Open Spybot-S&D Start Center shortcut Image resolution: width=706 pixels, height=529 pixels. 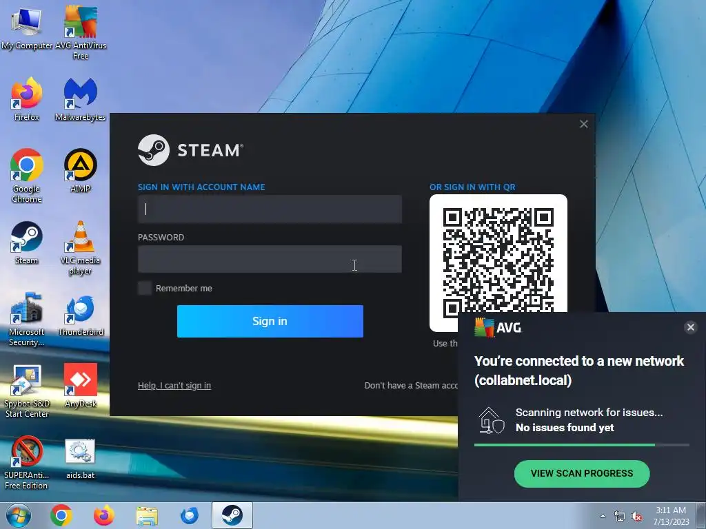coord(26,391)
